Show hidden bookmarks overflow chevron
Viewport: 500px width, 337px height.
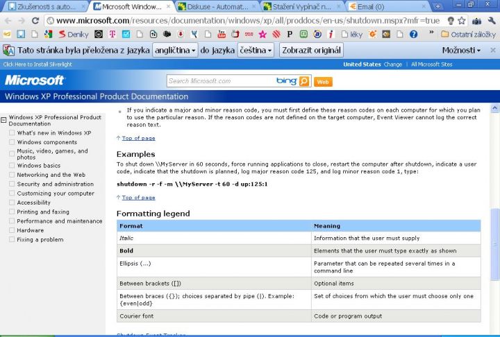click(431, 33)
